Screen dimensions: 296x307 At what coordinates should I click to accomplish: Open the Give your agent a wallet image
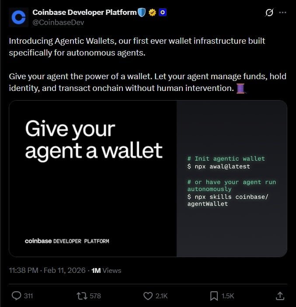148,178
